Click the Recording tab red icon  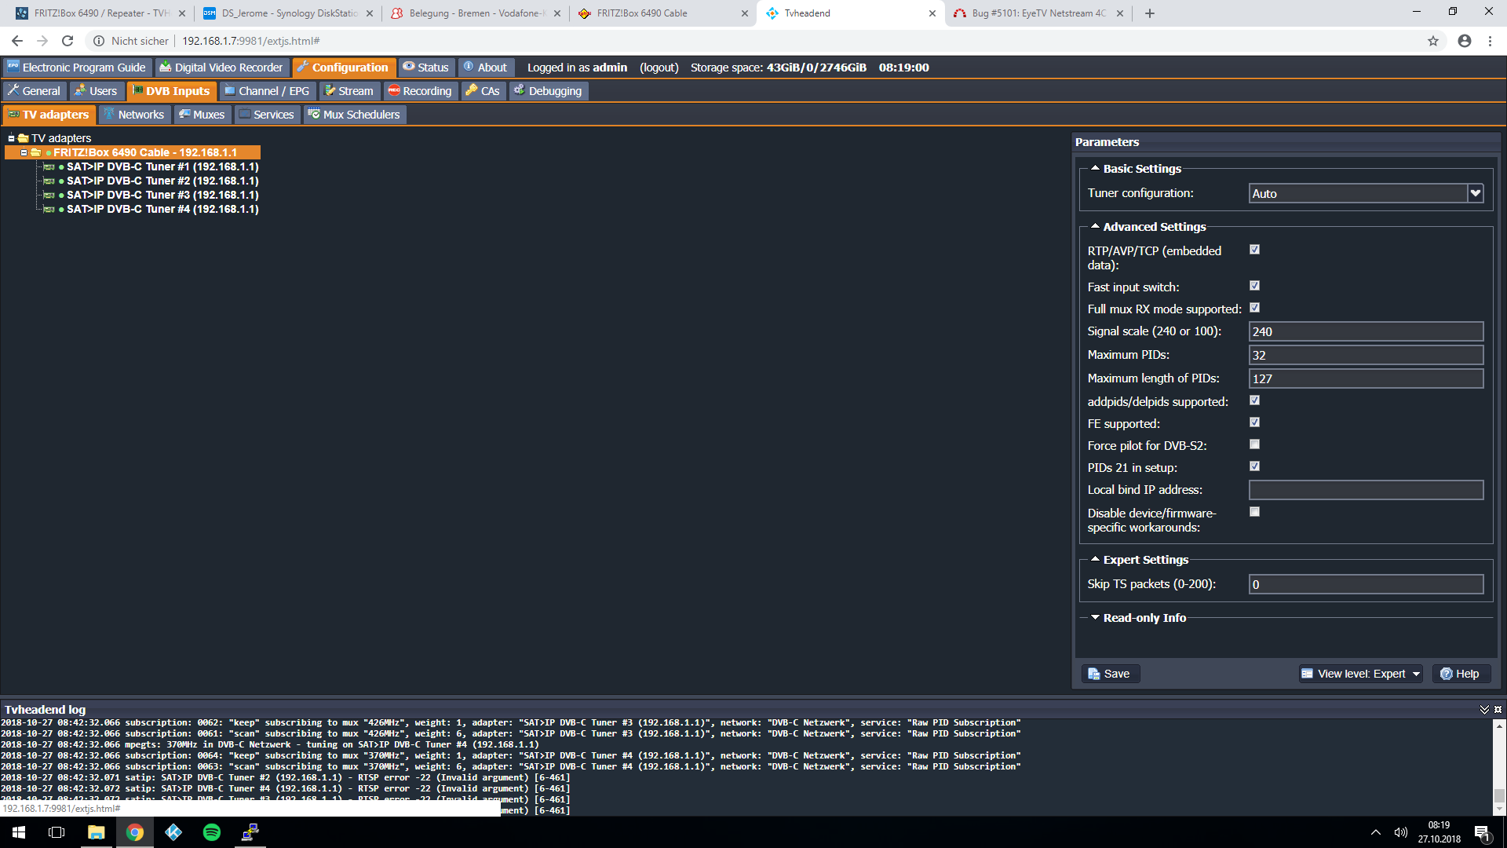tap(394, 91)
